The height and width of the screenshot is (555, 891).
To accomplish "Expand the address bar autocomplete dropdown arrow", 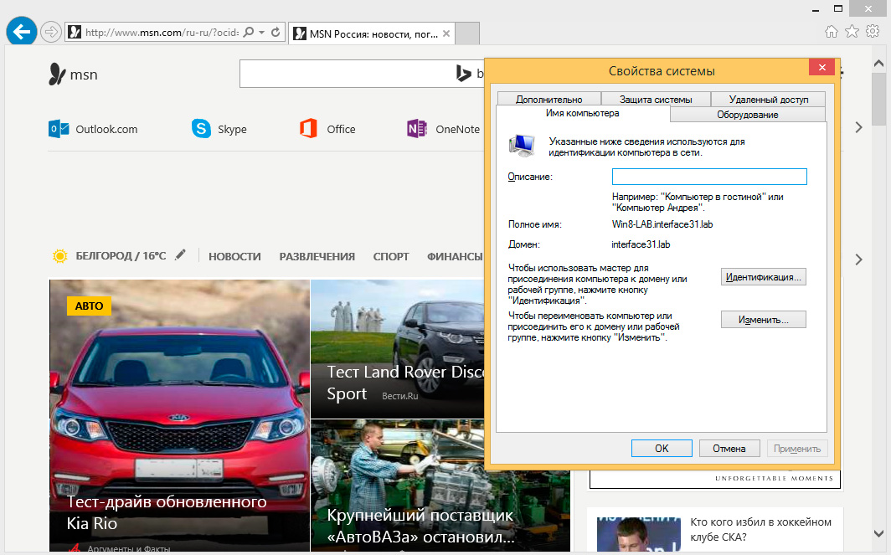I will click(x=261, y=33).
